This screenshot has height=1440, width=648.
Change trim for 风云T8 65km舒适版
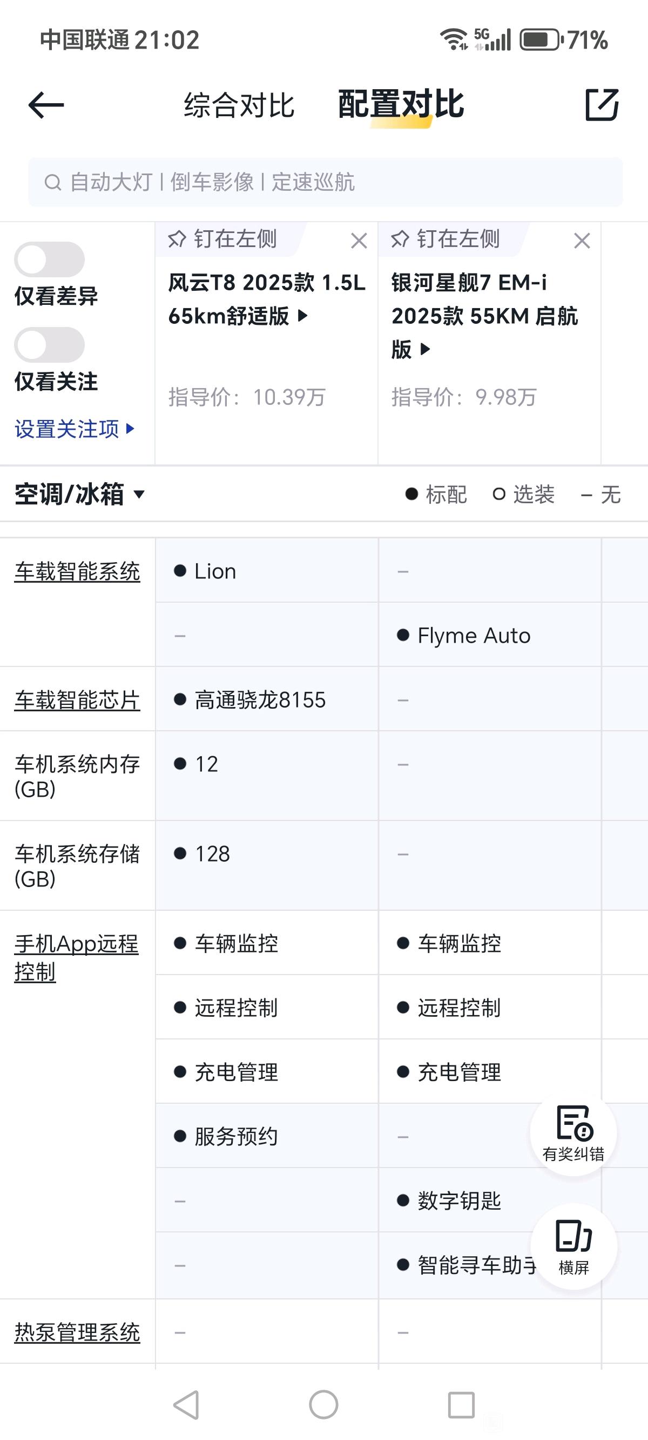[x=266, y=299]
